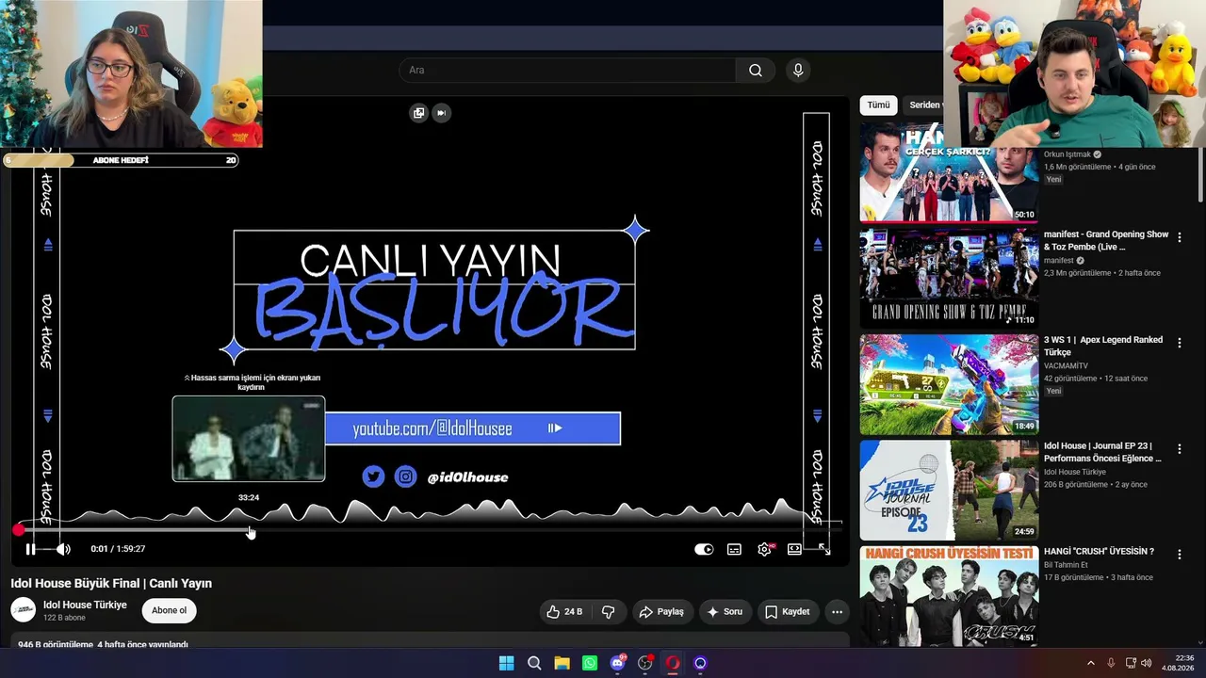Seek on the video progress bar
1206x678 pixels.
[x=429, y=530]
